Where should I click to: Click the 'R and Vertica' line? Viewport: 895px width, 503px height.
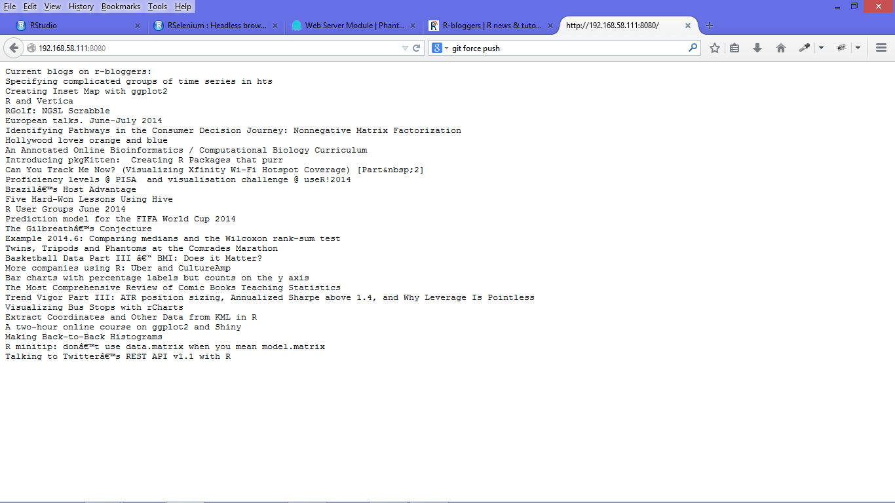tap(39, 101)
